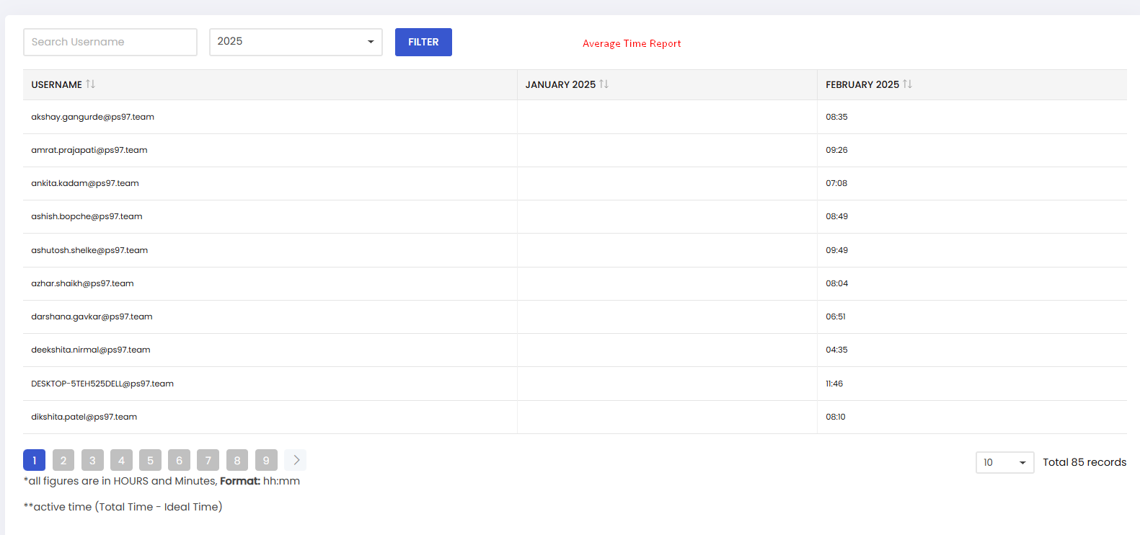This screenshot has height=535, width=1140.
Task: Go to page 8
Action: tap(237, 460)
